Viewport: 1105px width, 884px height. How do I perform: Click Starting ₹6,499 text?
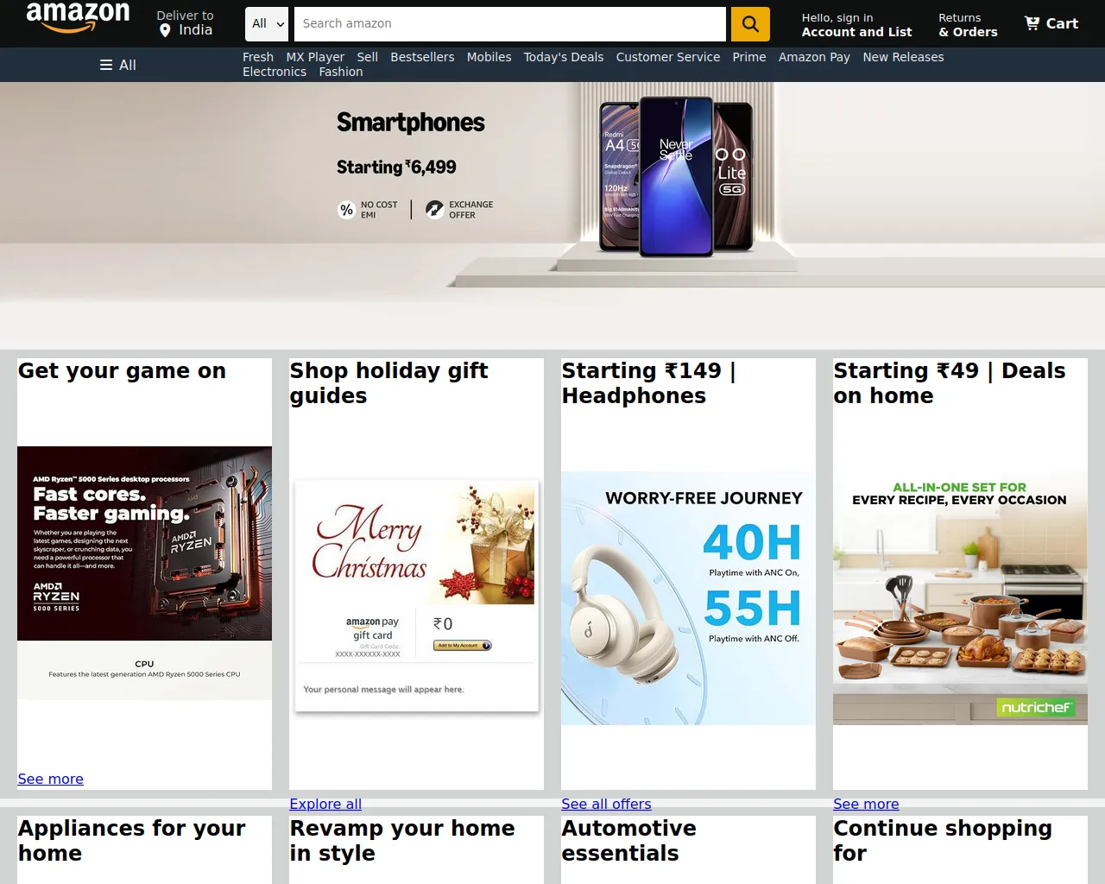(396, 167)
